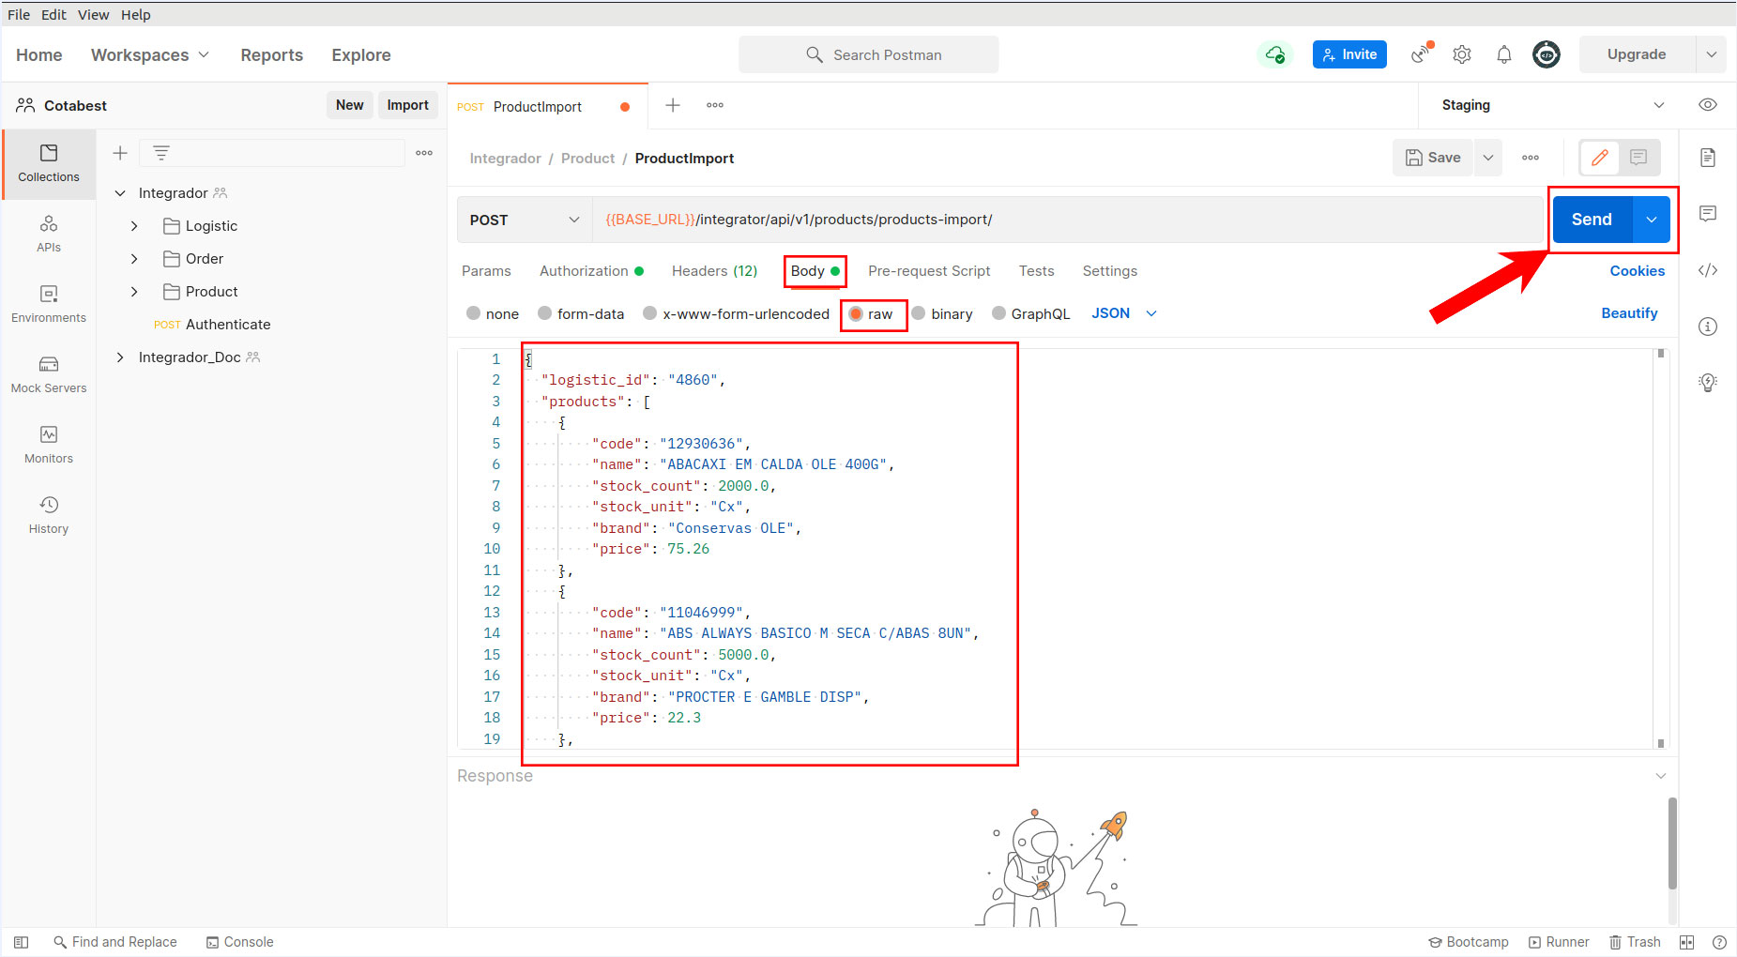1737x957 pixels.
Task: Expand the Order folder
Action: click(x=134, y=259)
